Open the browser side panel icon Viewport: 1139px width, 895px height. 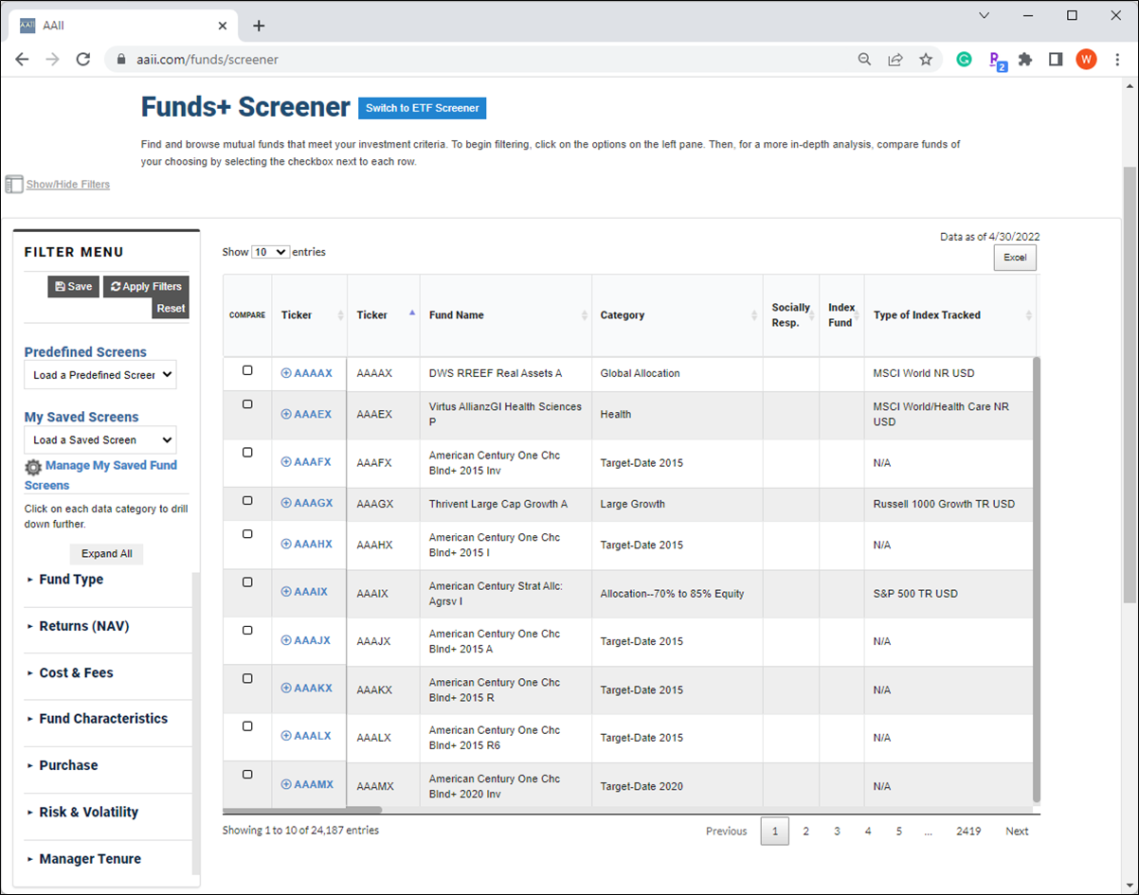click(1056, 59)
